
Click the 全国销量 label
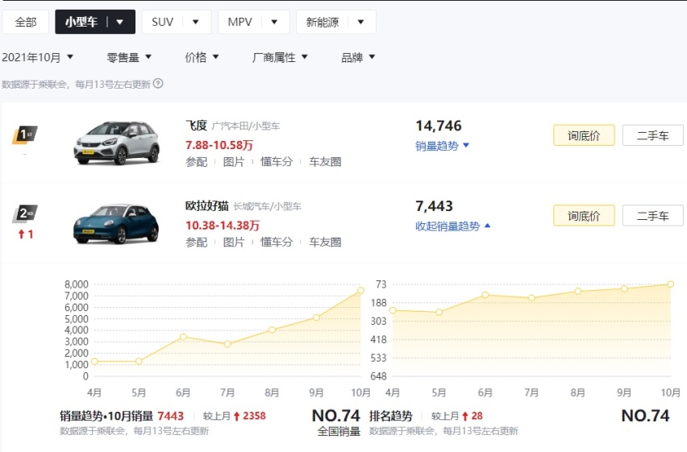[x=339, y=432]
